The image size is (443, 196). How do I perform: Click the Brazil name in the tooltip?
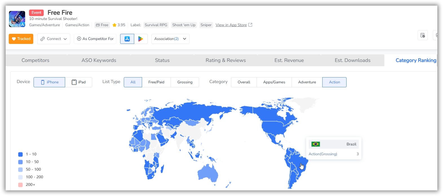point(351,144)
